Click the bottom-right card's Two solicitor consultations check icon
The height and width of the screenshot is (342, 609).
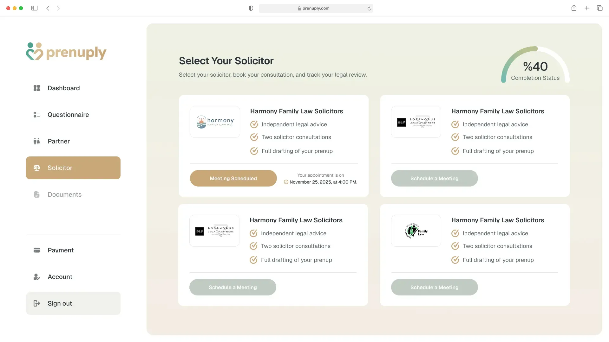click(455, 246)
